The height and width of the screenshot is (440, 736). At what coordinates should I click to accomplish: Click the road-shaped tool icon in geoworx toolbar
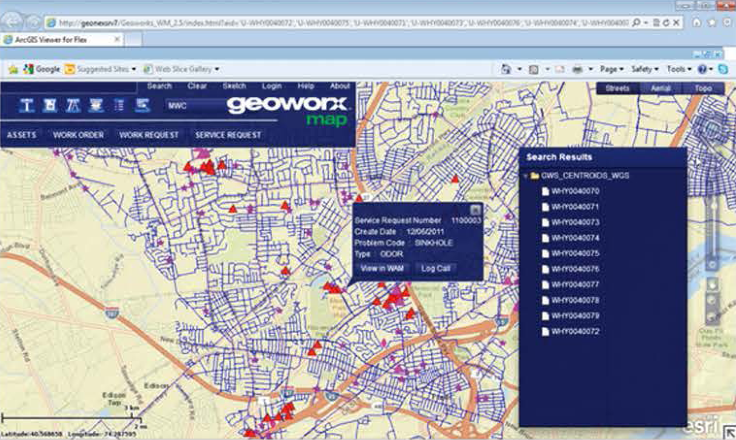coord(73,105)
